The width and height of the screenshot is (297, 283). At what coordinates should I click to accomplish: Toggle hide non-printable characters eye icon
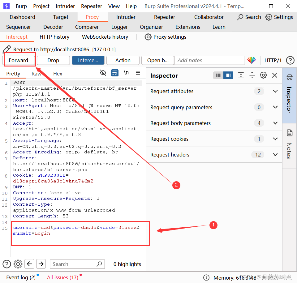pyautogui.click(x=103, y=73)
